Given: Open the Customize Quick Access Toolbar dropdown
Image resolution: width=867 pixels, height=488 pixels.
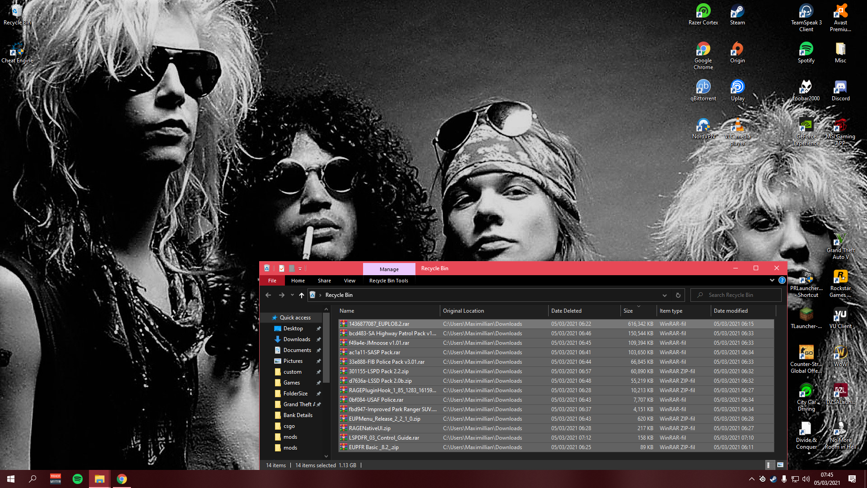Looking at the screenshot, I should [x=300, y=268].
